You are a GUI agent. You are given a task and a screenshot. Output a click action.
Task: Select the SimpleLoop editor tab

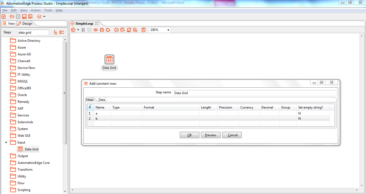tap(84, 24)
